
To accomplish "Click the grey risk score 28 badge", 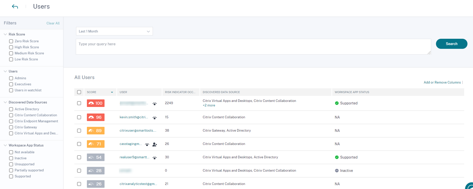I will coord(96,171).
